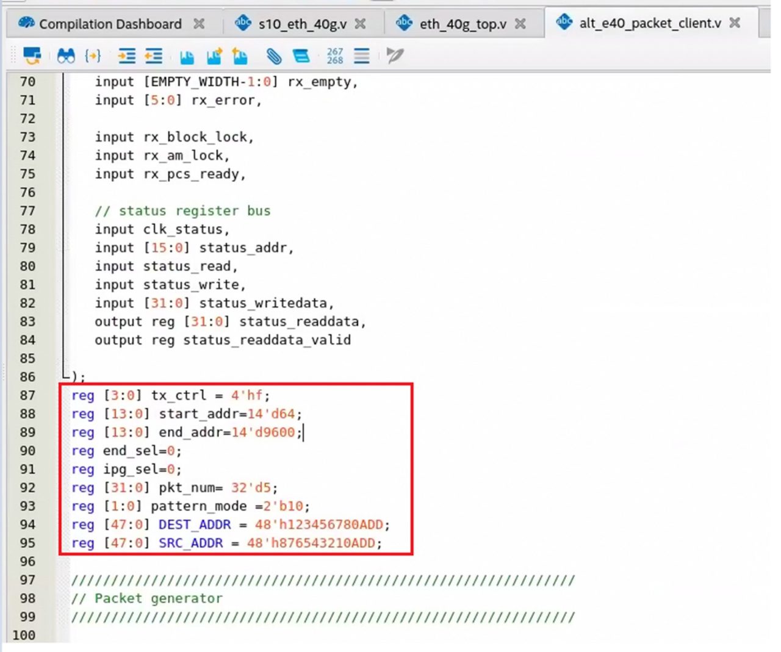The width and height of the screenshot is (781, 652).
Task: Click the decrease indent icon
Action: [153, 56]
